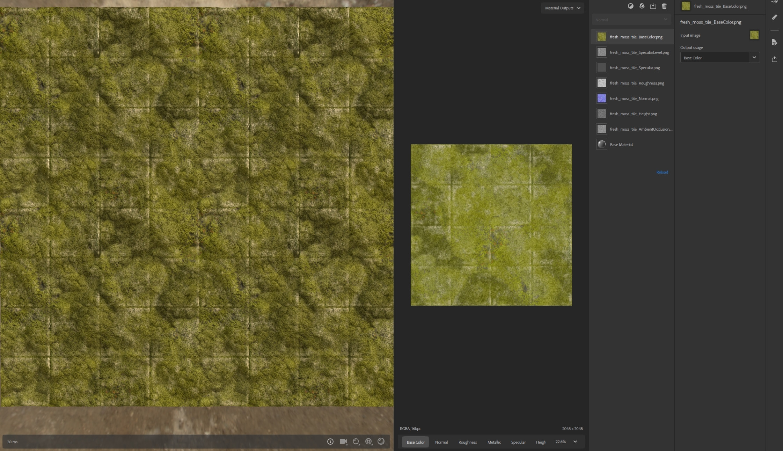
Task: Open the Material Outputs dropdown
Action: tap(562, 8)
